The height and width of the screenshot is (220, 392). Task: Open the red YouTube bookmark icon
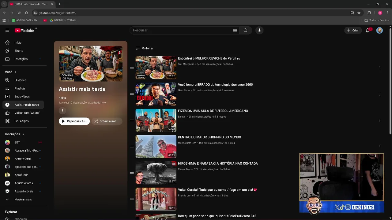(x=45, y=20)
